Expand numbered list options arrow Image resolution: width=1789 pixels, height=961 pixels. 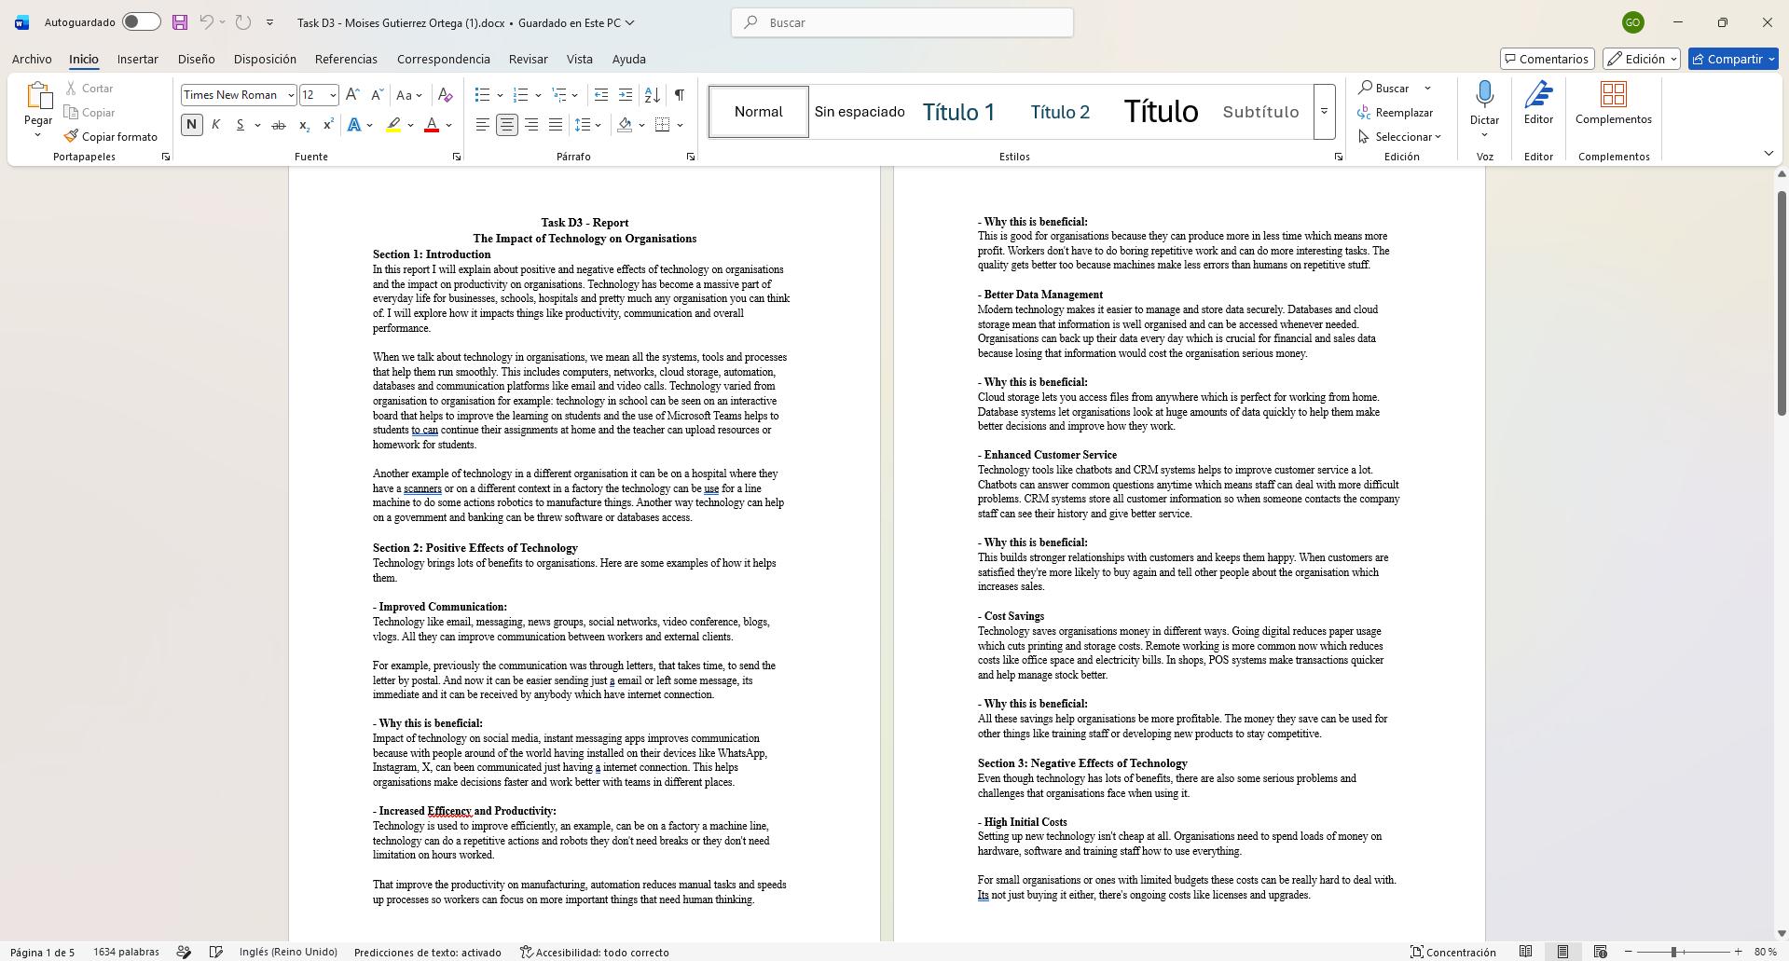click(538, 95)
